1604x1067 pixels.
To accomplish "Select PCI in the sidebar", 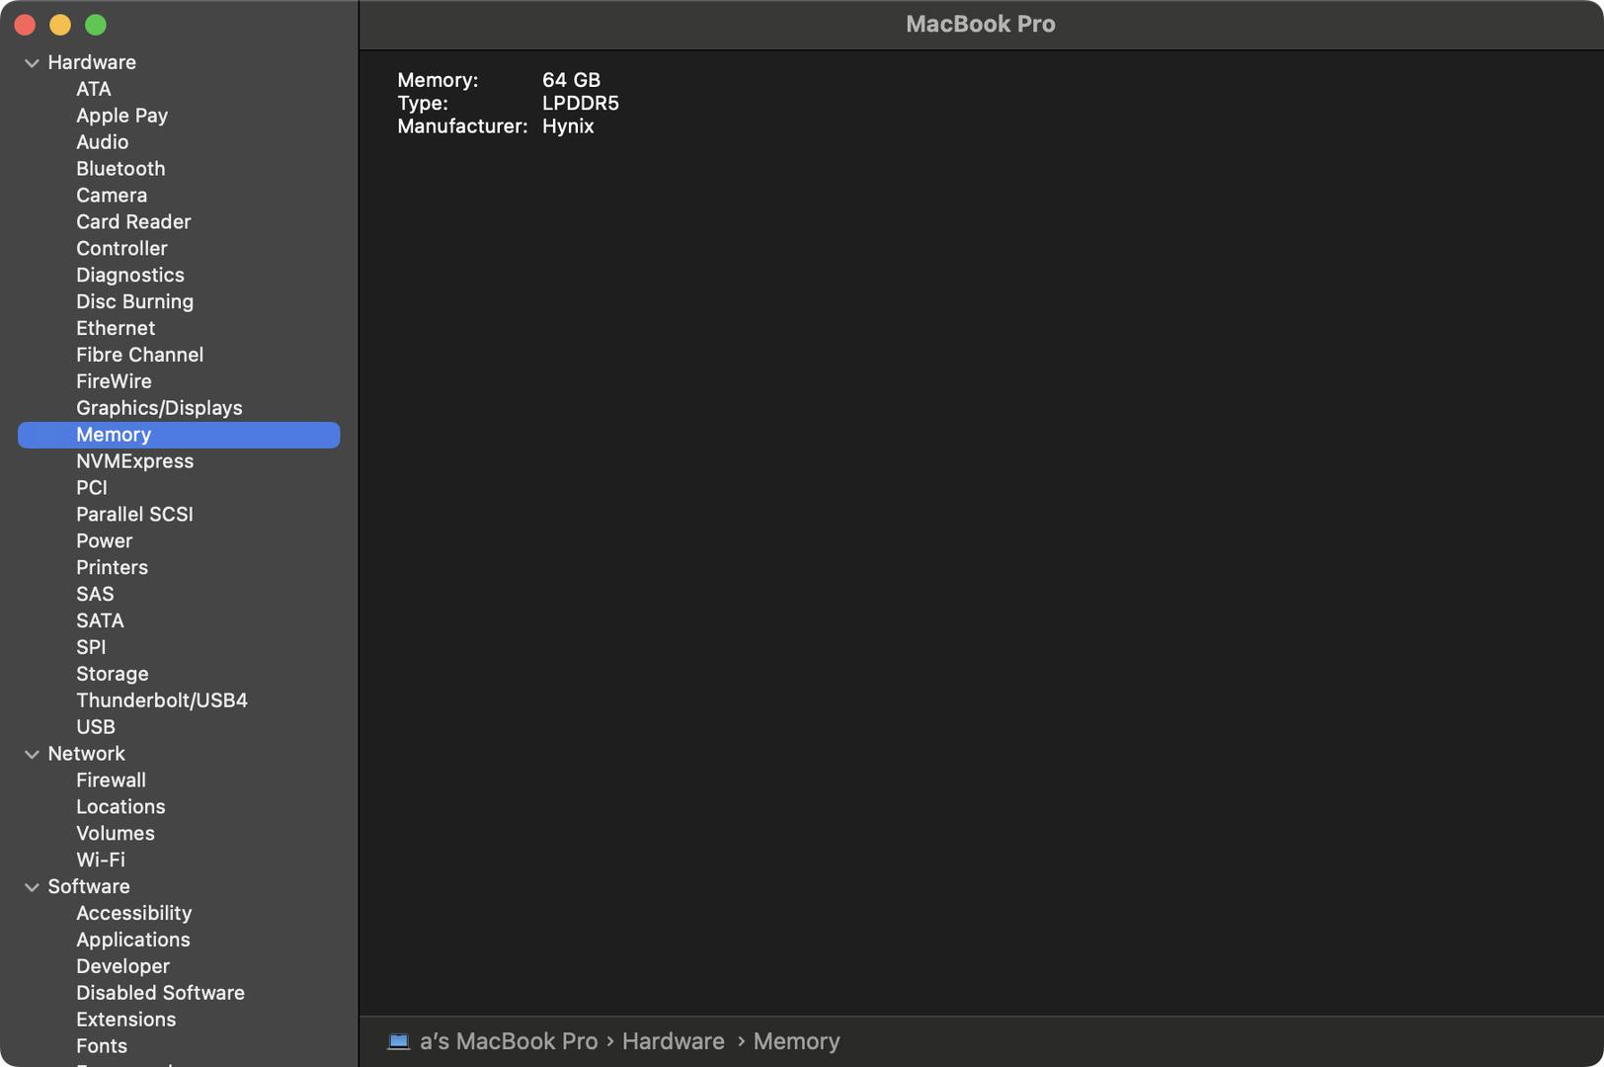I will coord(92,488).
